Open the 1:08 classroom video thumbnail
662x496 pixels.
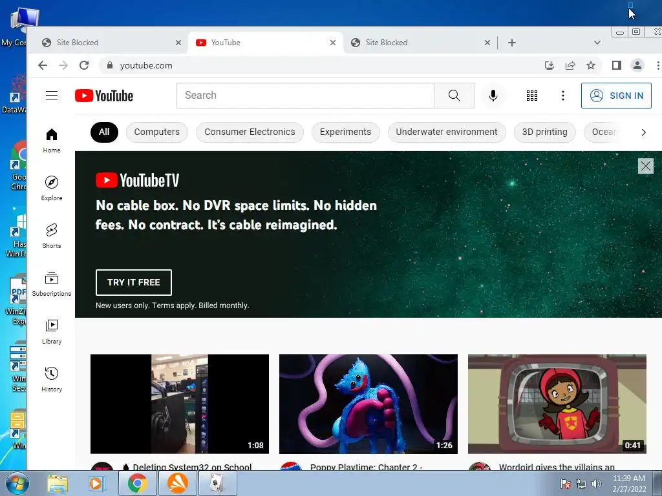coord(180,404)
